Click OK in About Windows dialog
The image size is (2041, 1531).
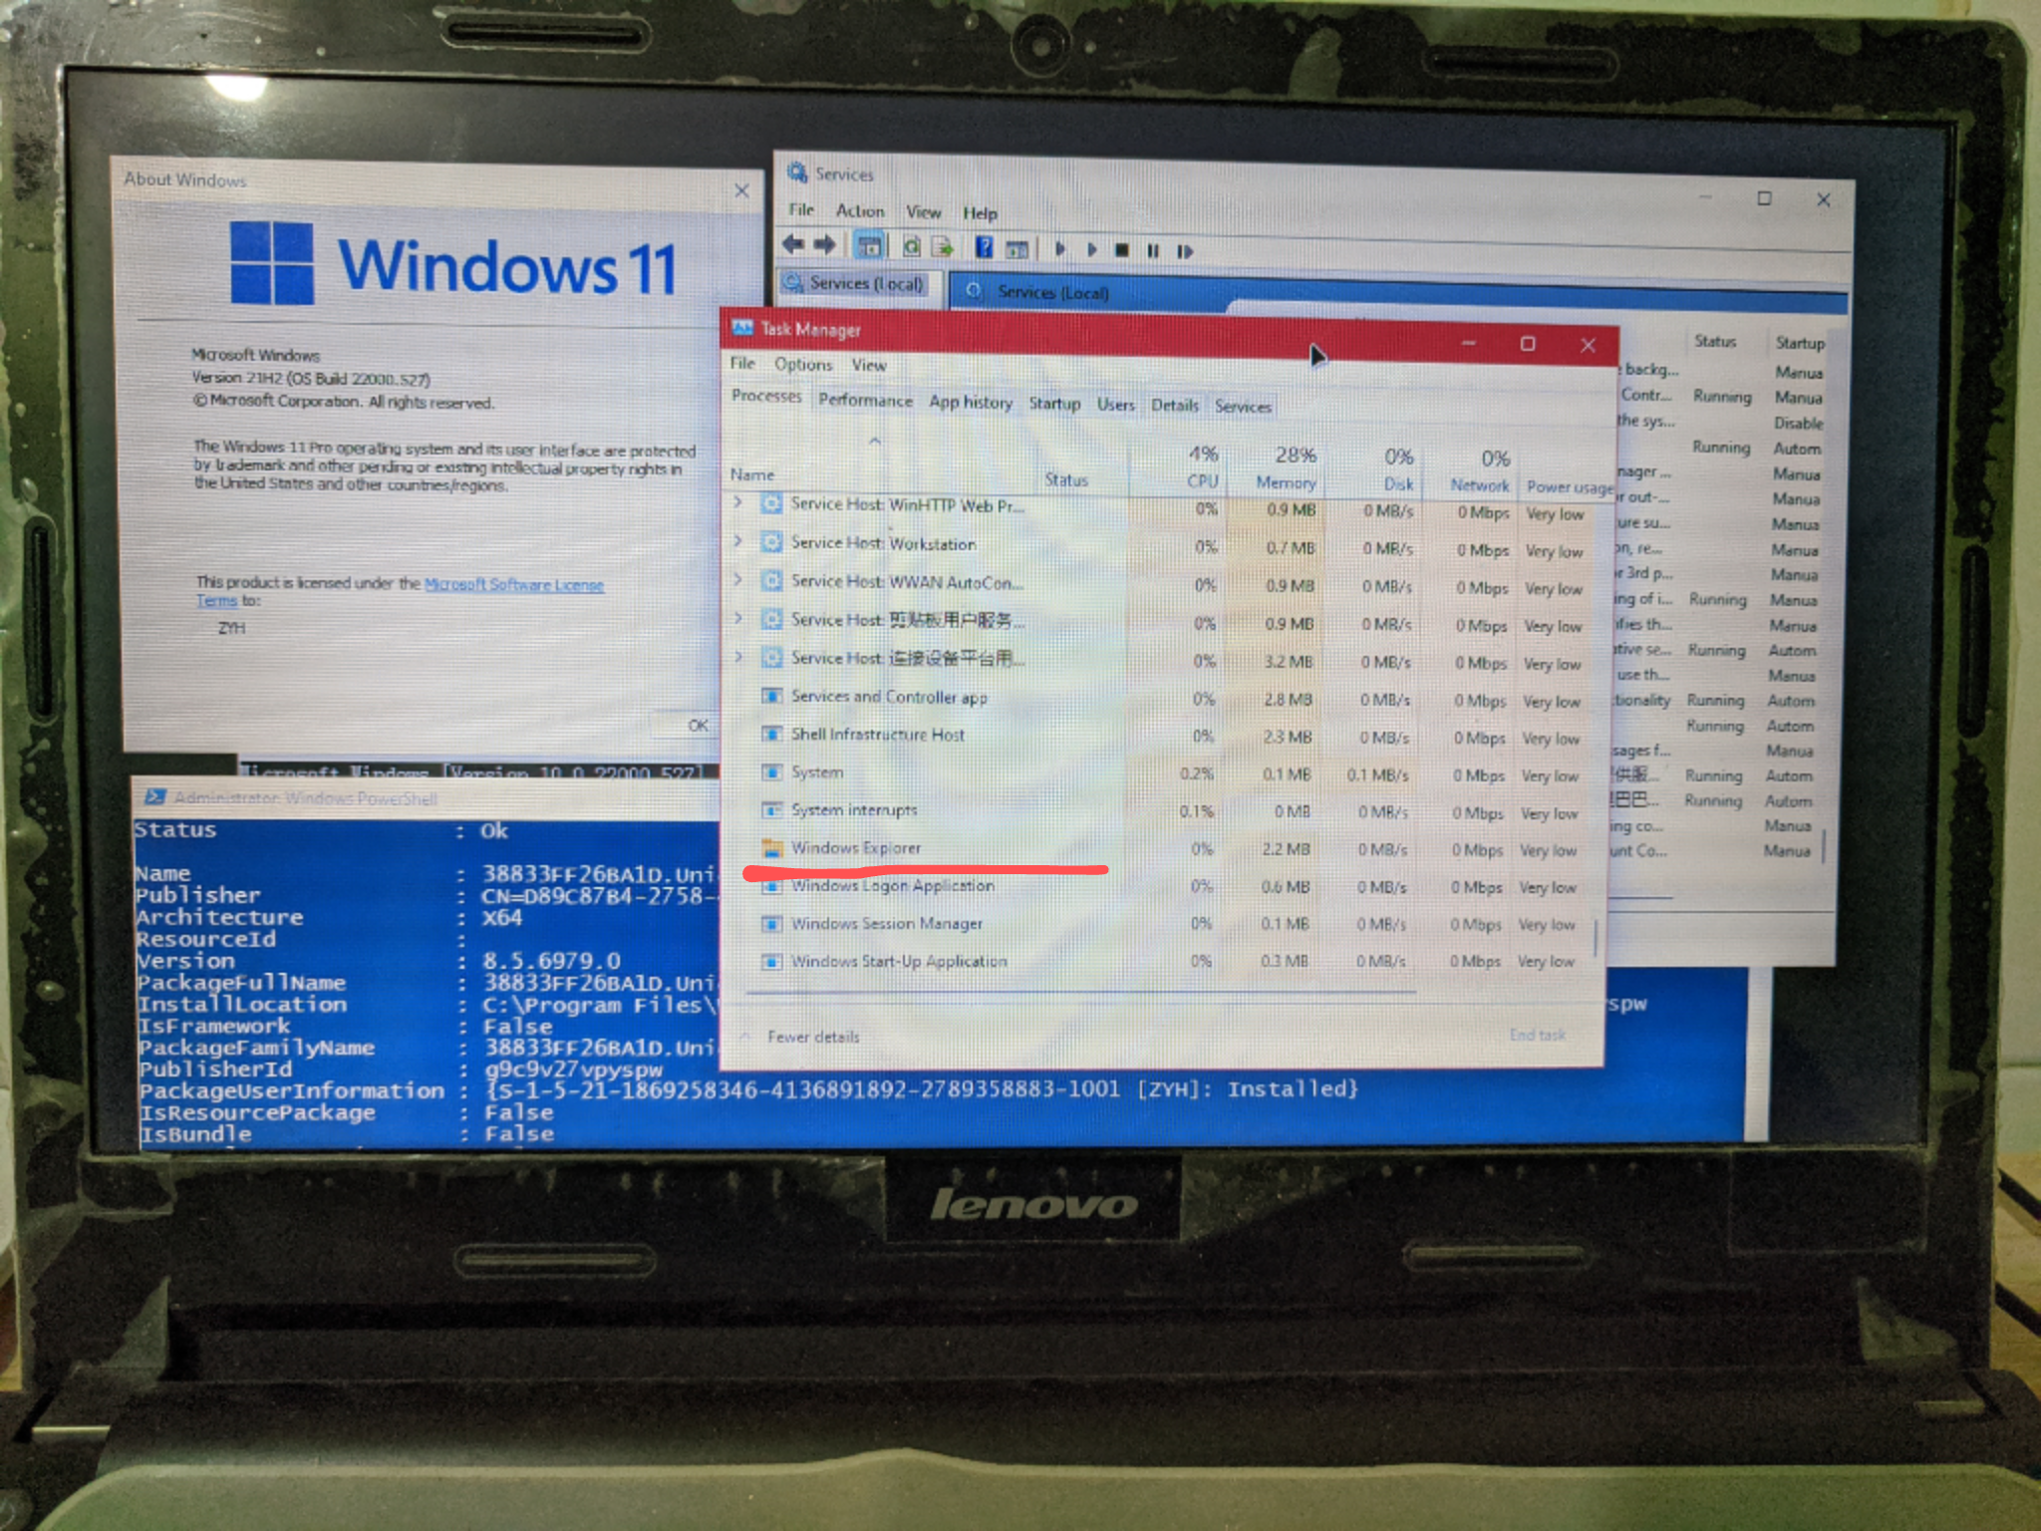pos(699,725)
